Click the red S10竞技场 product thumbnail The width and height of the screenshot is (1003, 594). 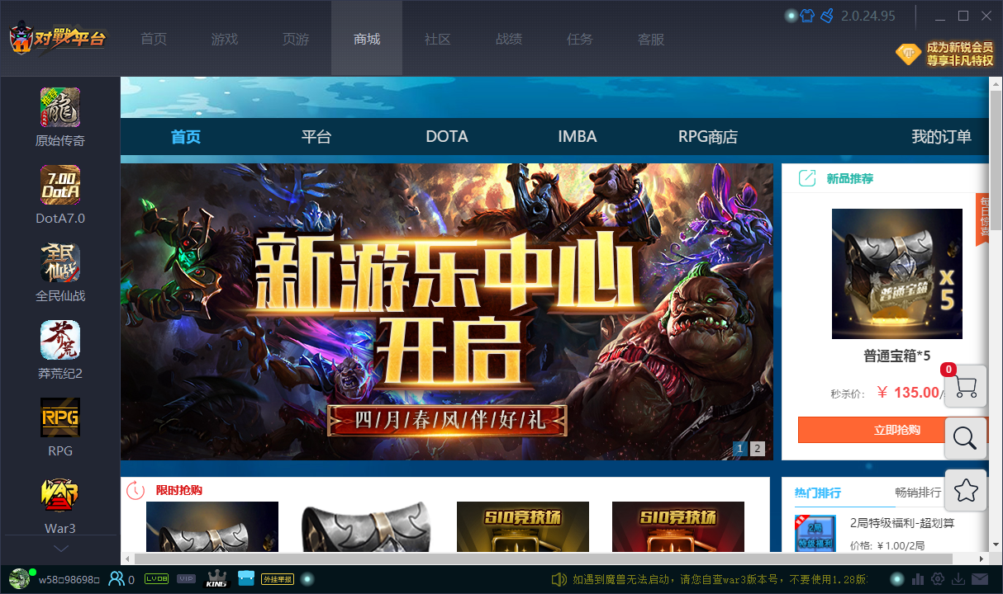click(678, 526)
